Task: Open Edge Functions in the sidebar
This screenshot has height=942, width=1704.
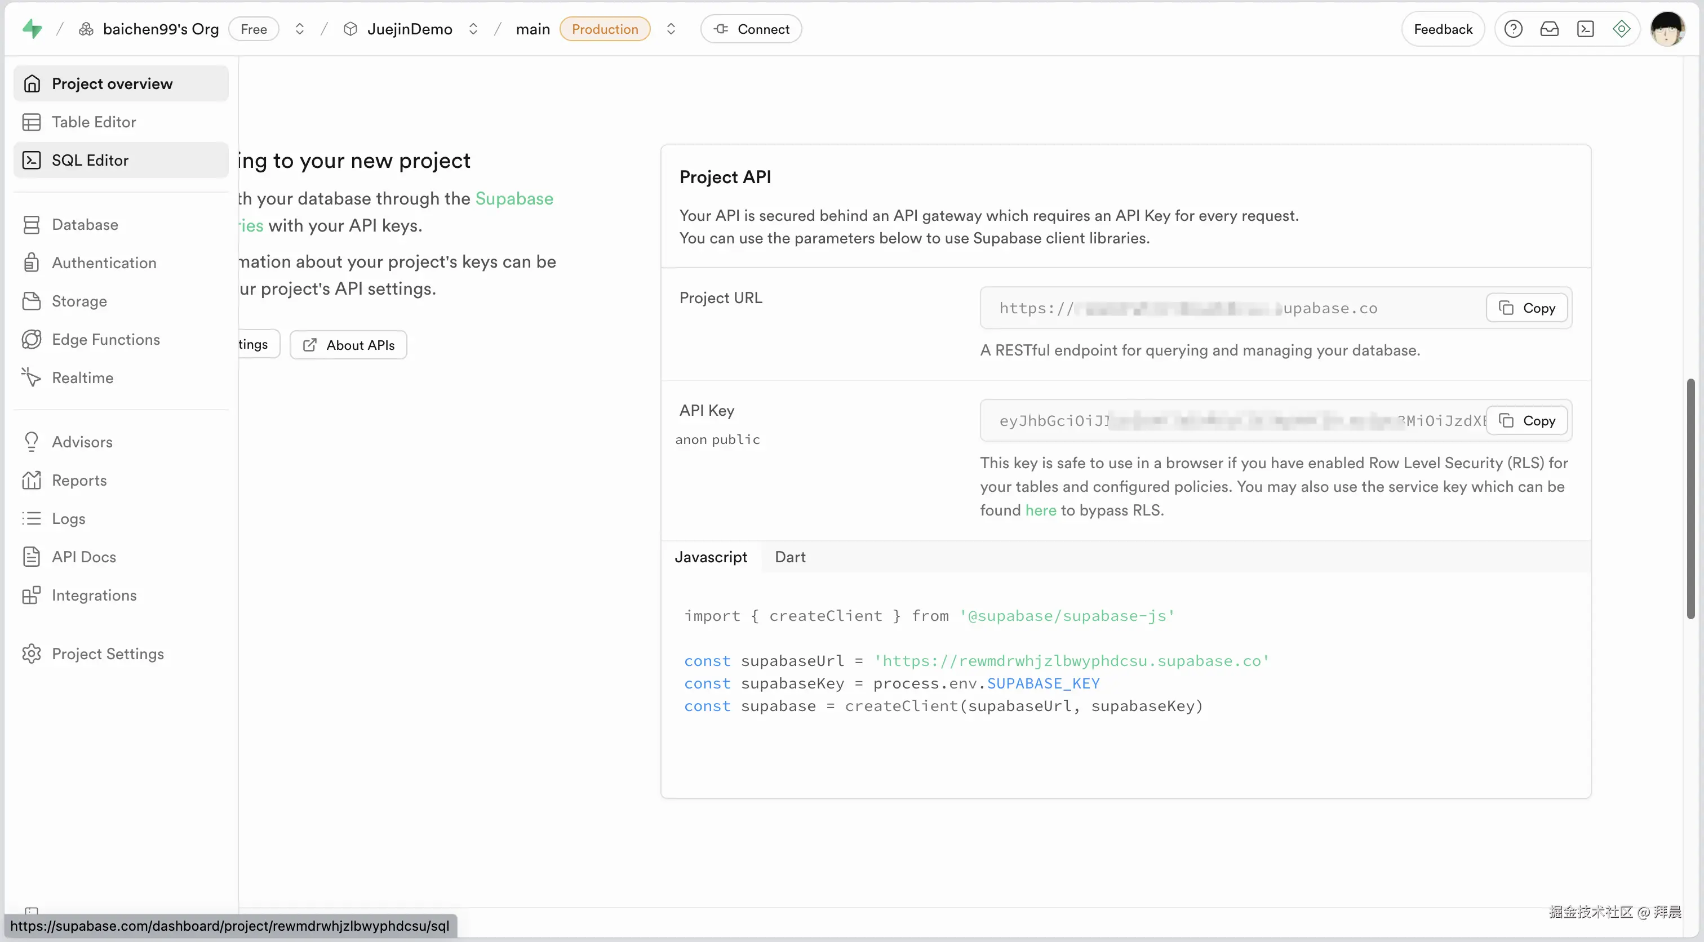Action: [105, 339]
